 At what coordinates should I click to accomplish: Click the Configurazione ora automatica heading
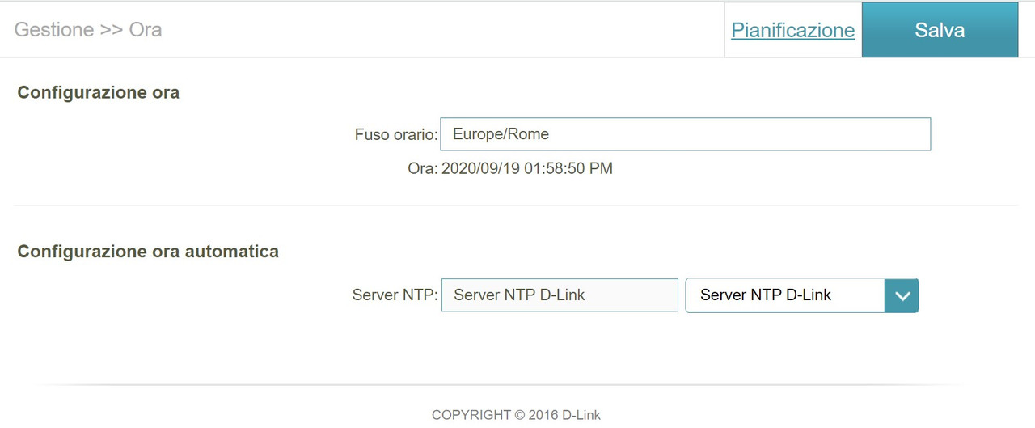point(148,252)
